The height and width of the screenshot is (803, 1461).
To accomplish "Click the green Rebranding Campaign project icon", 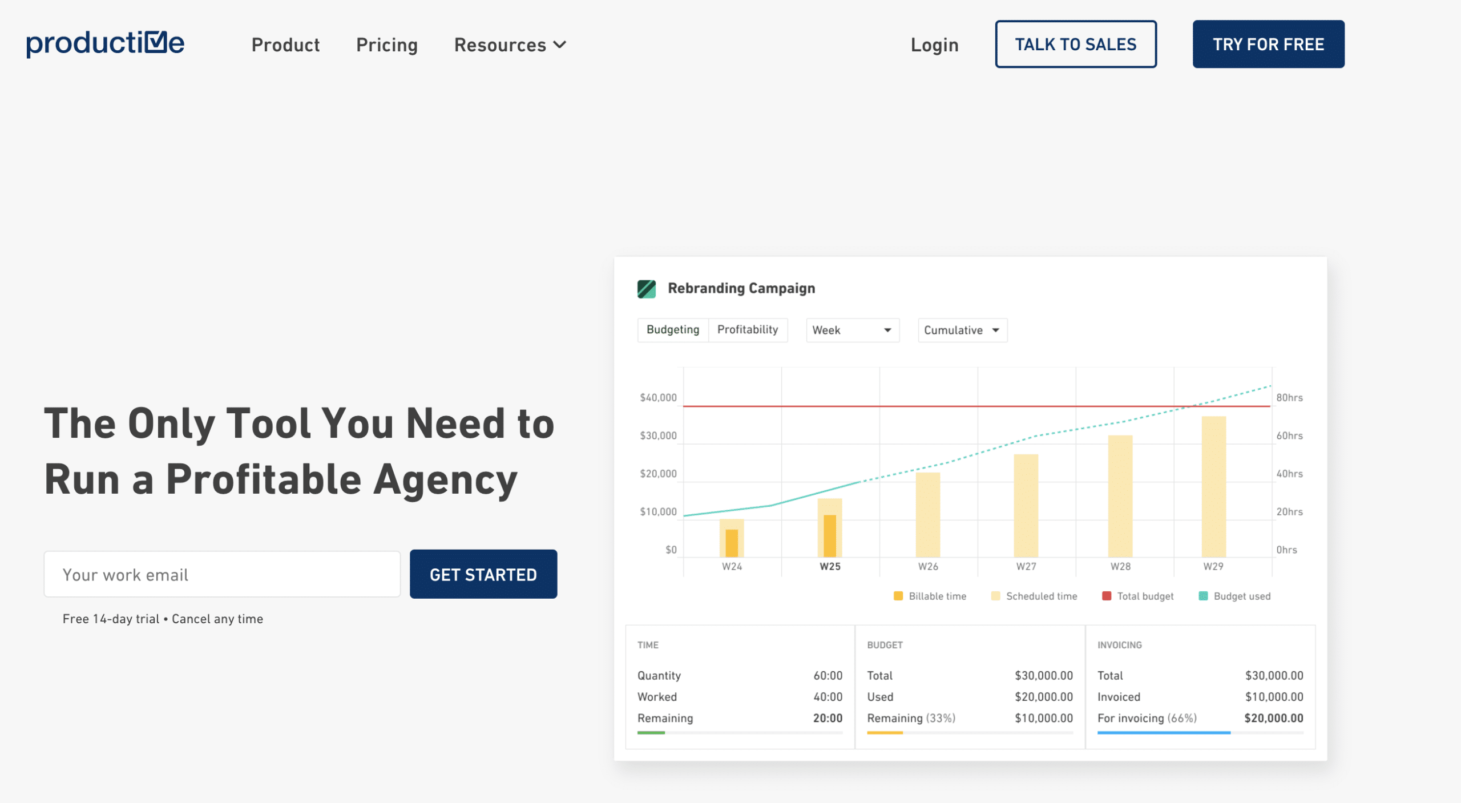I will point(646,289).
